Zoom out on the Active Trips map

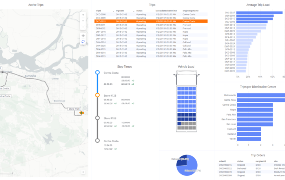coord(83,21)
